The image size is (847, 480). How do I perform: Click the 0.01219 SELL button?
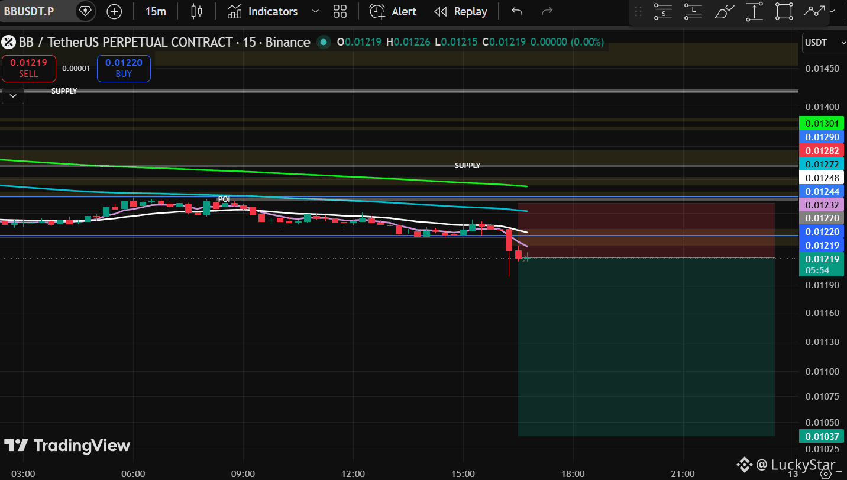coord(28,68)
